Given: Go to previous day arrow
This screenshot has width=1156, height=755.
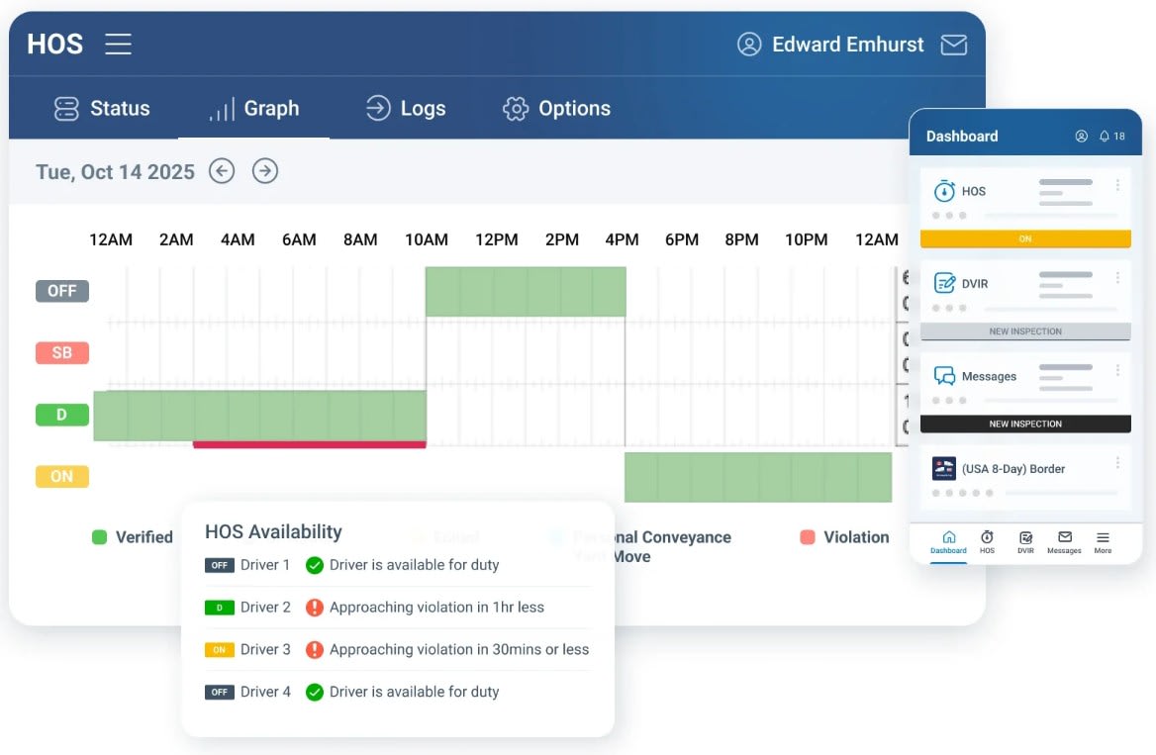Looking at the screenshot, I should click(x=222, y=171).
